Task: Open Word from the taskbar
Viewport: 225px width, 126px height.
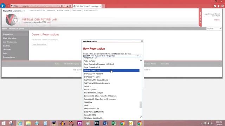Action: tap(105, 123)
